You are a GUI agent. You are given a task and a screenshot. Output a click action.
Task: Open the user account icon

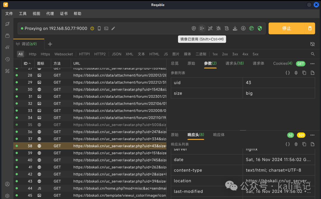coord(7,184)
